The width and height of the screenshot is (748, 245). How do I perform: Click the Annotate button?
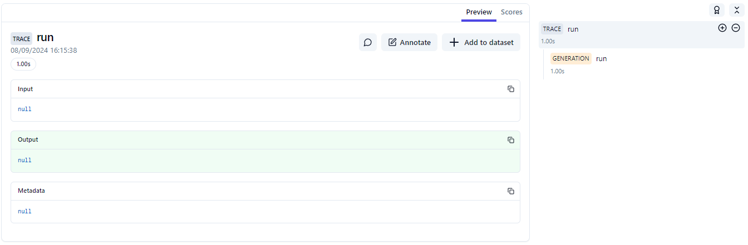click(409, 42)
